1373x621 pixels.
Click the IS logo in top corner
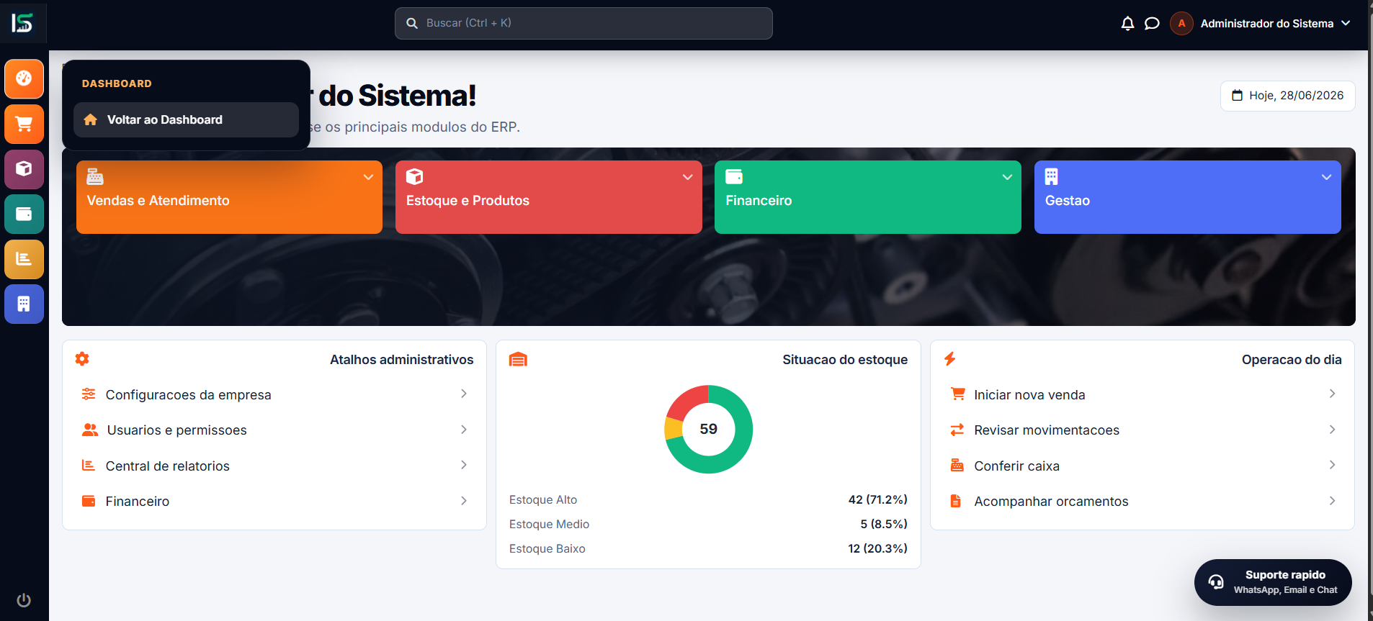click(x=22, y=23)
